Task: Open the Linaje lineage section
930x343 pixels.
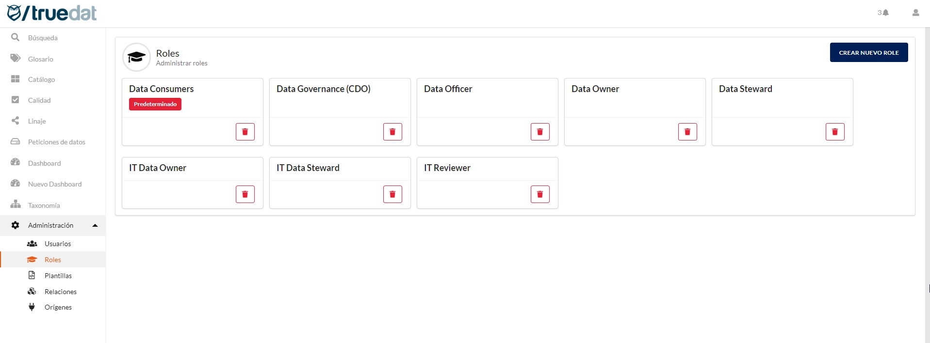Action: tap(37, 121)
